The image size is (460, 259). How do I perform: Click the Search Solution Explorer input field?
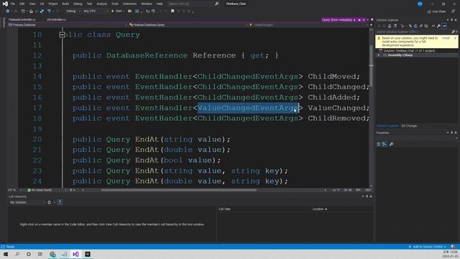tap(413, 32)
